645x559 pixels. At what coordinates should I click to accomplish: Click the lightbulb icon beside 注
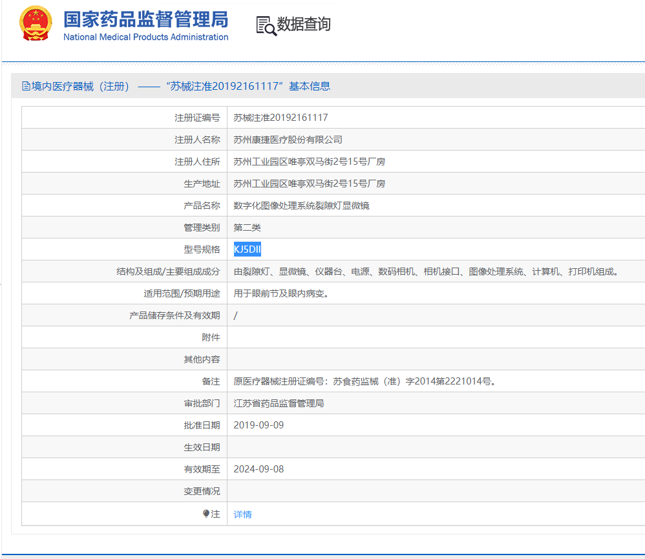coord(206,513)
